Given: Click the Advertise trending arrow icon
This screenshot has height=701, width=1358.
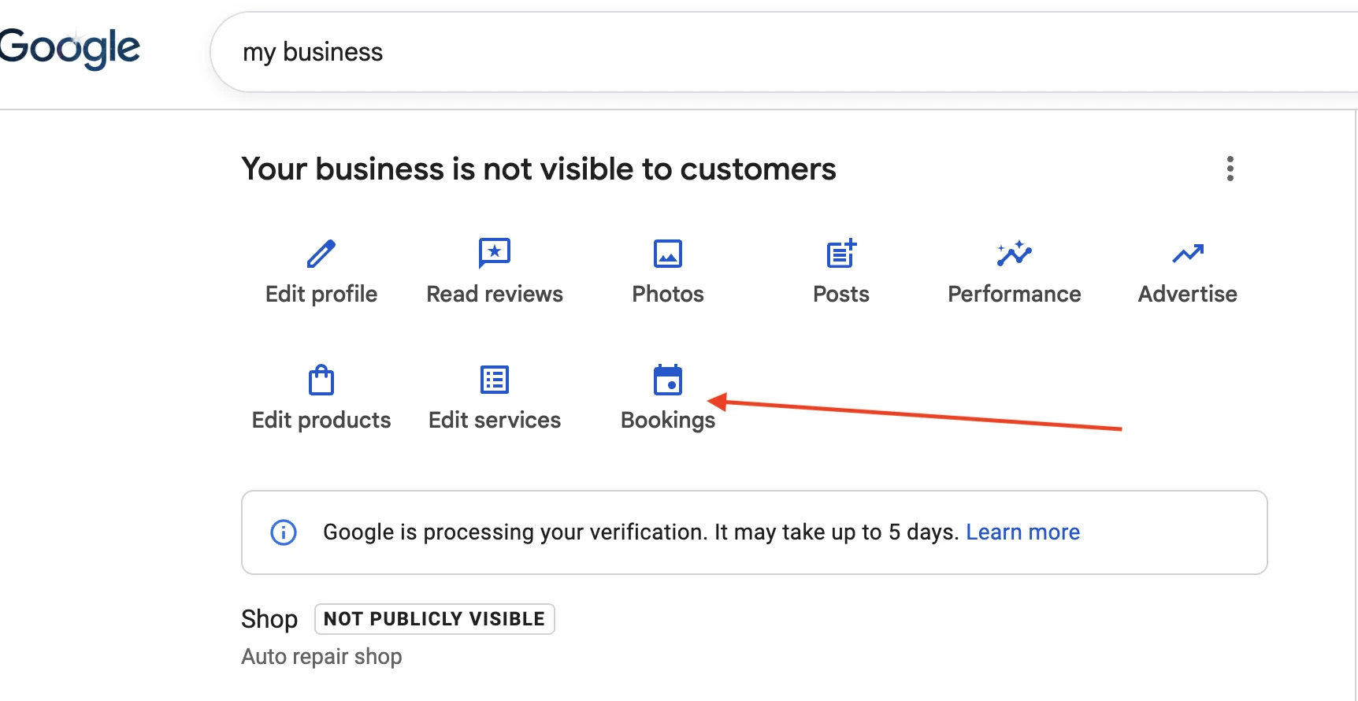Looking at the screenshot, I should click(x=1188, y=254).
